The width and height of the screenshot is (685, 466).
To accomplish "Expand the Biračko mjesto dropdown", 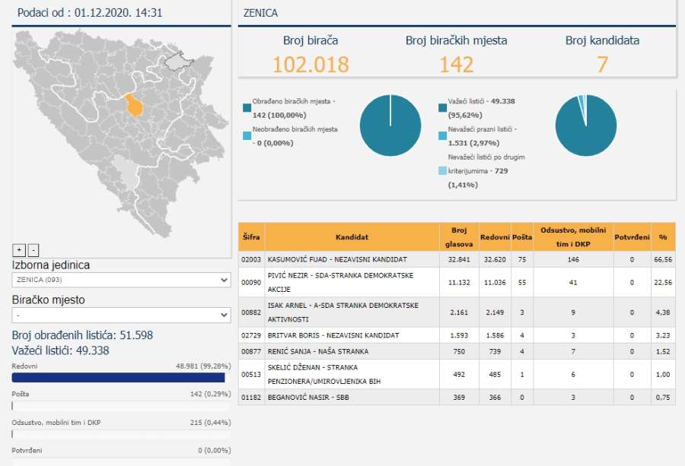I will [x=121, y=315].
